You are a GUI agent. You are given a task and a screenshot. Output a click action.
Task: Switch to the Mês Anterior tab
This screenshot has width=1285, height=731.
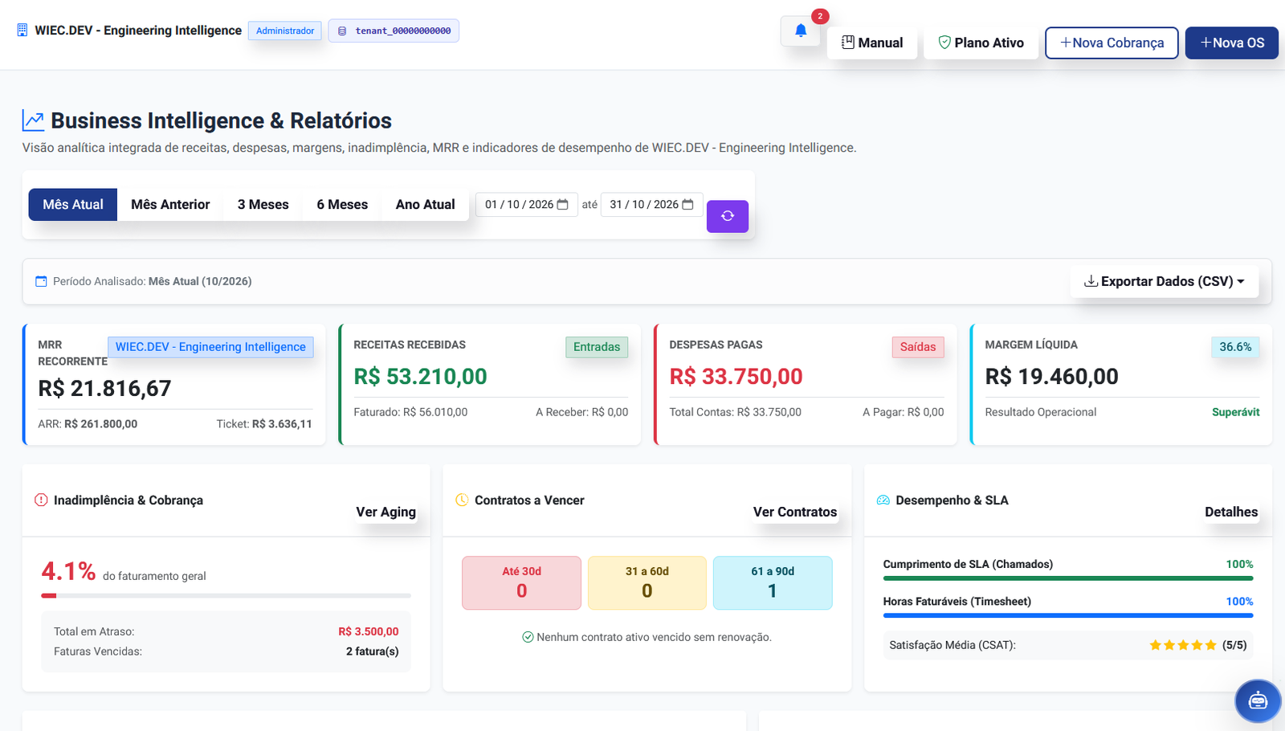(x=170, y=205)
